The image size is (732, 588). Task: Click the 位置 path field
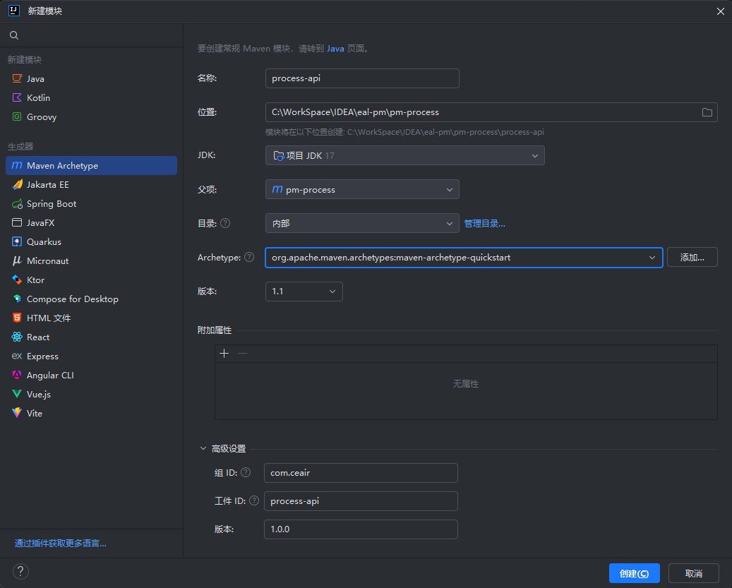(491, 112)
